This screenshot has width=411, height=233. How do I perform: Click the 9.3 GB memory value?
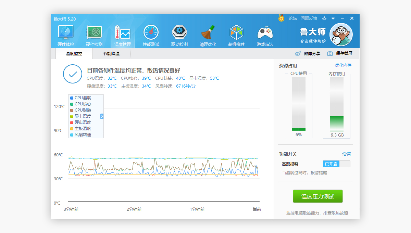tap(337, 135)
